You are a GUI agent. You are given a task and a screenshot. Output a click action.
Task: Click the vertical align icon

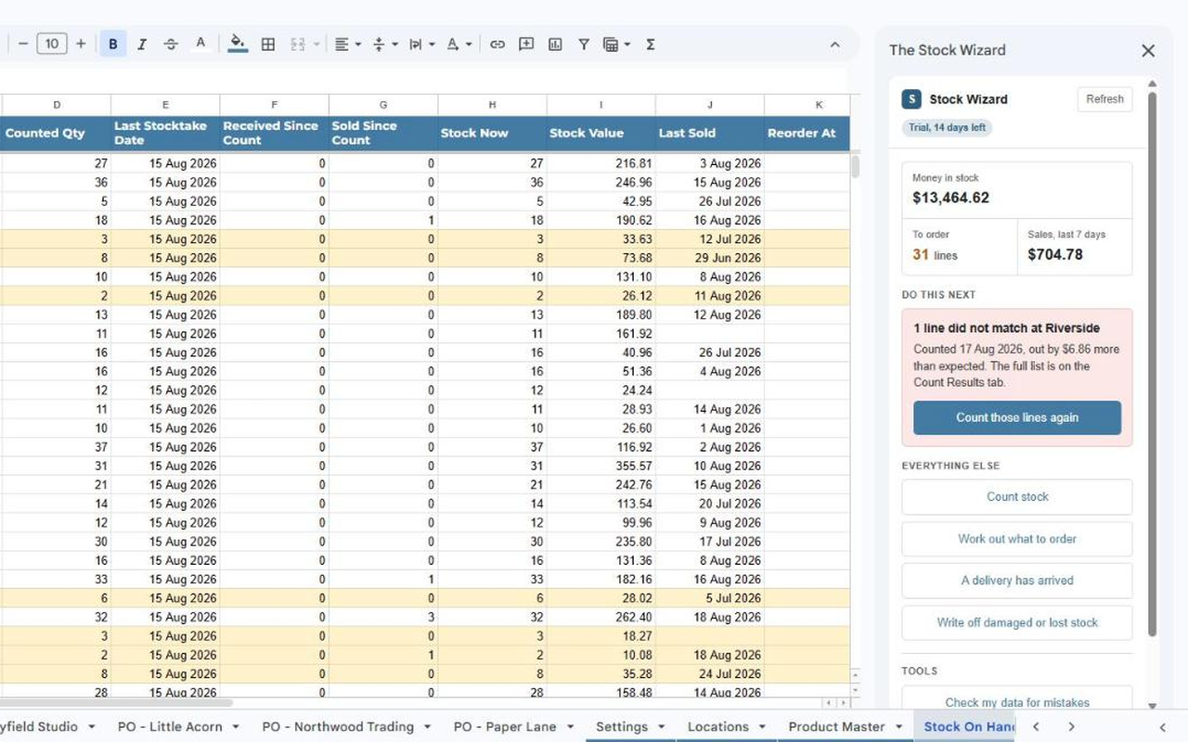(x=379, y=44)
